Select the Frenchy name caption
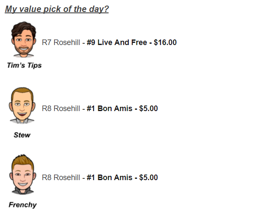The width and height of the screenshot is (258, 217). (x=23, y=205)
